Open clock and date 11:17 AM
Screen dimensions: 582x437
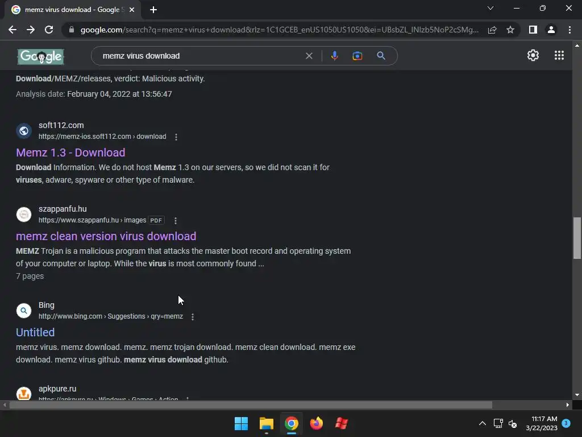pyautogui.click(x=542, y=423)
